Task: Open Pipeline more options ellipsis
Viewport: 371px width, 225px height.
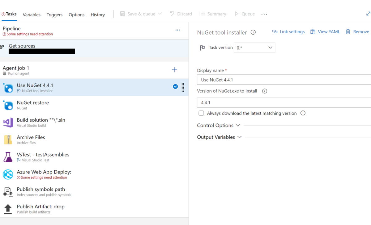Action: pos(177,30)
